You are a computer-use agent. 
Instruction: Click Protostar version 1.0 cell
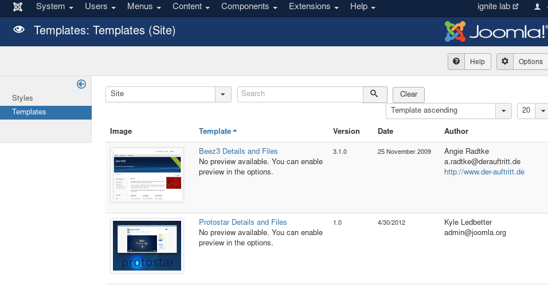tap(337, 222)
